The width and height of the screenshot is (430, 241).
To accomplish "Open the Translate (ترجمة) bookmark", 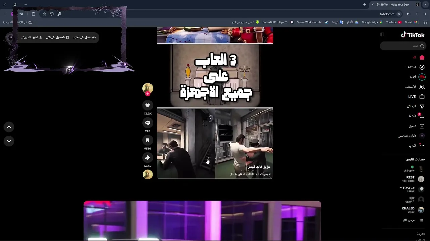I will tap(337, 22).
